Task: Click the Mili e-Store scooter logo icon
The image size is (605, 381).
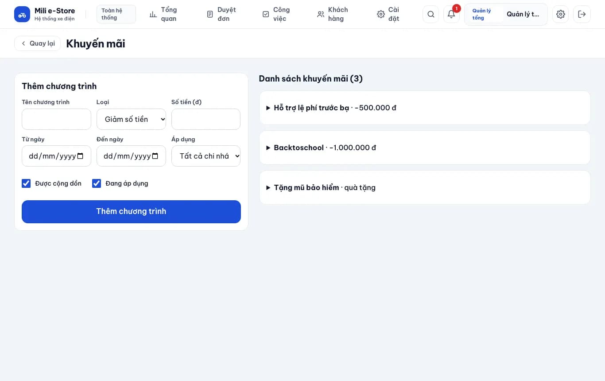Action: tap(22, 14)
